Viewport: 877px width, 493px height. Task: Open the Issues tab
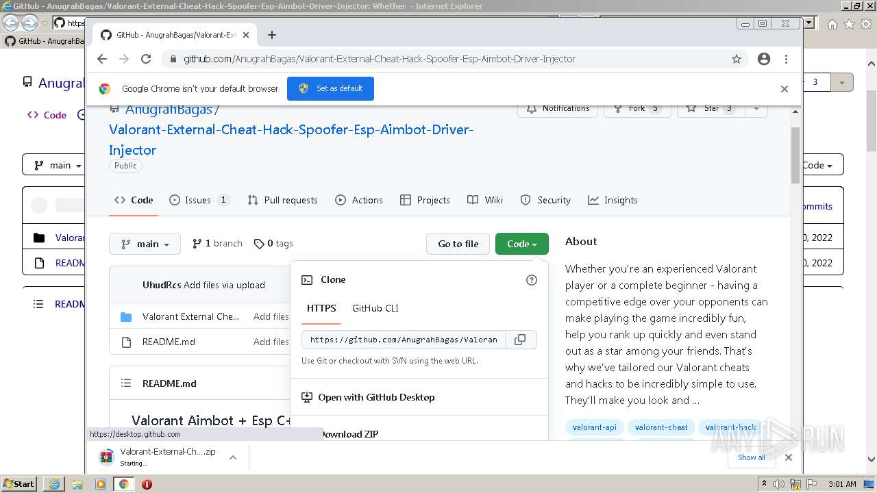click(199, 200)
